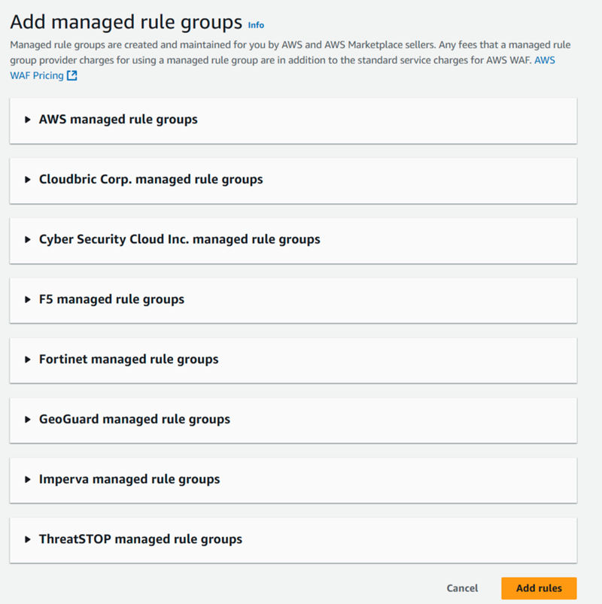Expand the AWS managed rule groups triangle
Viewport: 602px width, 604px height.
[27, 120]
